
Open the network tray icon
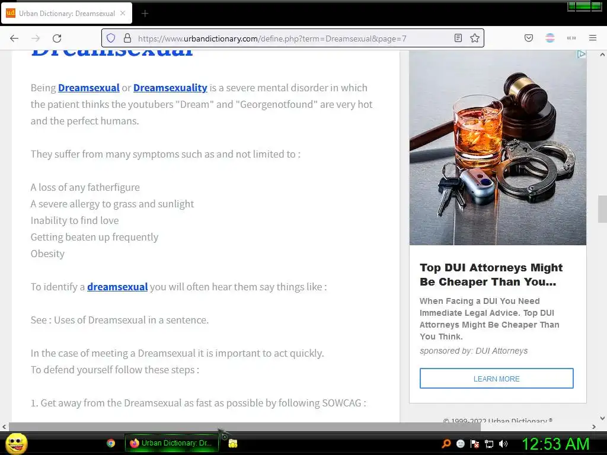tap(489, 444)
